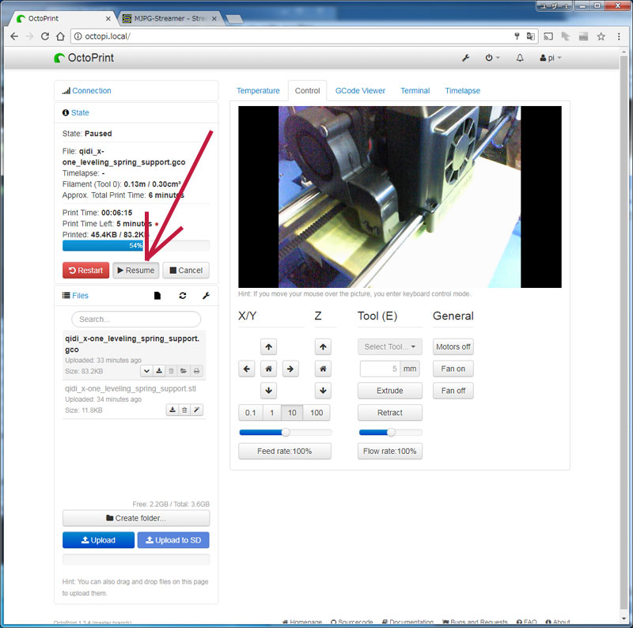
Task: Set jog step to 0.1 mm
Action: [x=250, y=413]
